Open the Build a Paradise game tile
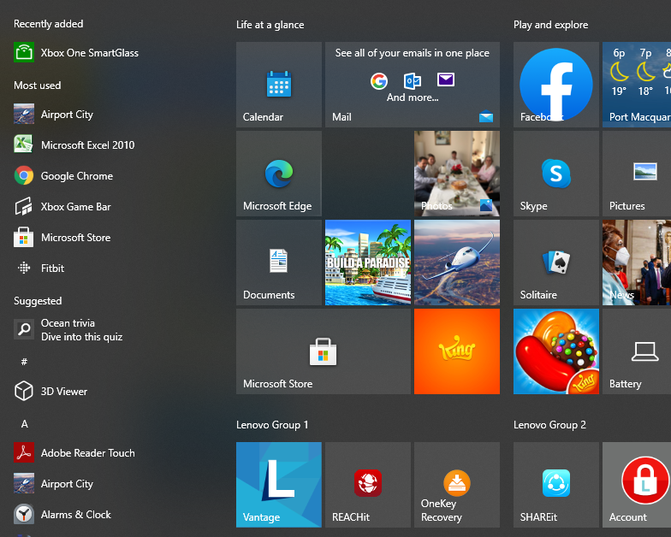The image size is (671, 537). [x=368, y=263]
